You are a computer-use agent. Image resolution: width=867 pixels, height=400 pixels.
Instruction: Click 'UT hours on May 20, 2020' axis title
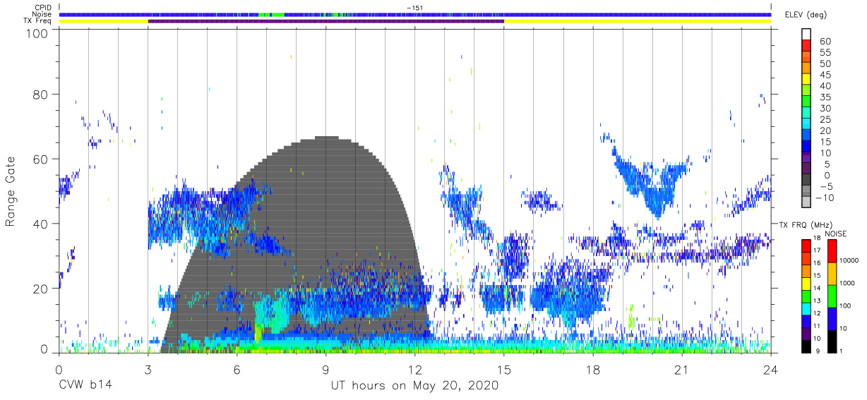point(414,386)
